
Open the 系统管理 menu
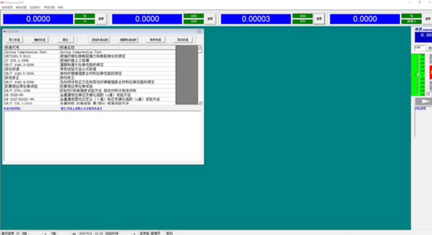[7, 8]
